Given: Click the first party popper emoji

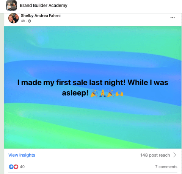Looking at the screenshot, I should tap(94, 93).
